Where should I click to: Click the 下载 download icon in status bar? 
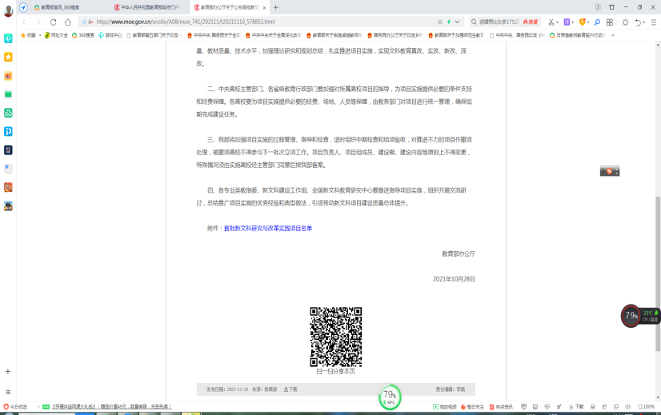pos(576,407)
